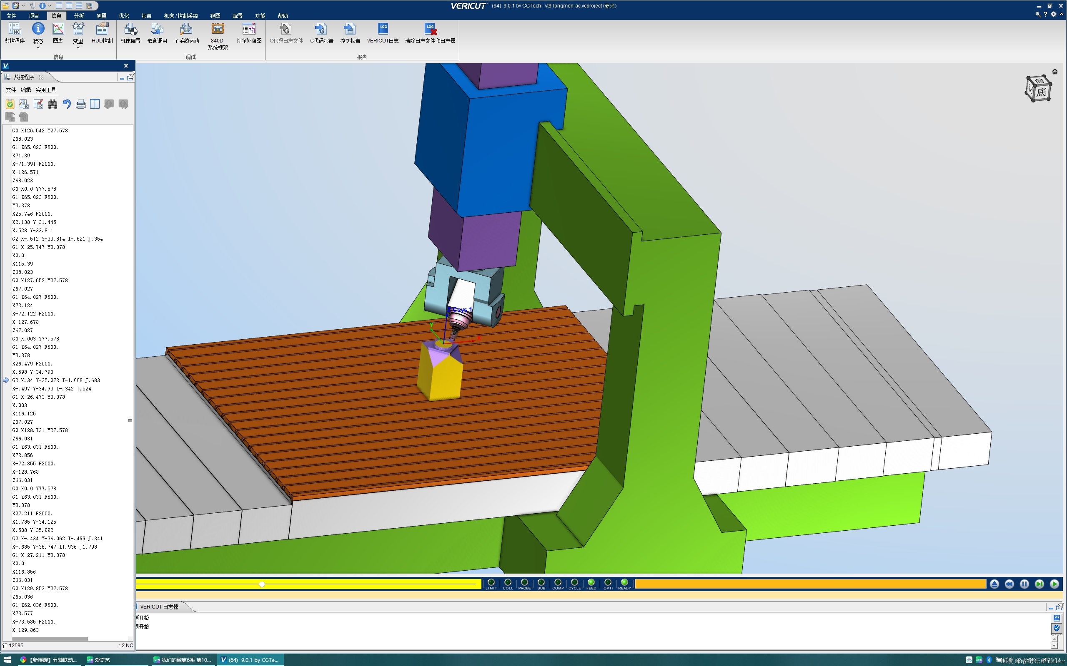Click the NC panel horizontal scrollbar

(50, 638)
